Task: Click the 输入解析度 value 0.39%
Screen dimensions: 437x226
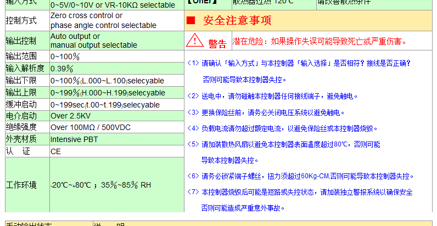Action: click(62, 69)
